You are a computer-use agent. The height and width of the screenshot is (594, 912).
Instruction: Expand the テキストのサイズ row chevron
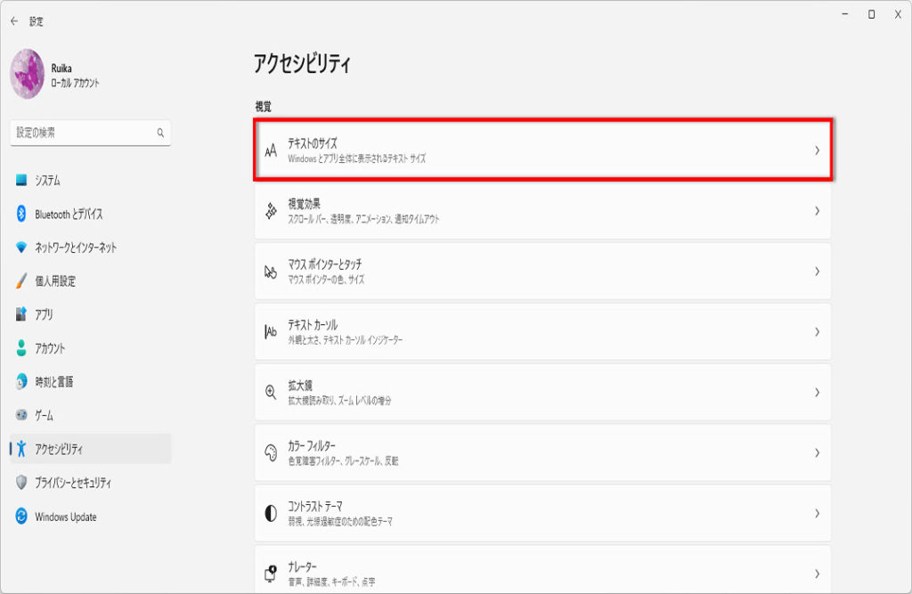[817, 151]
